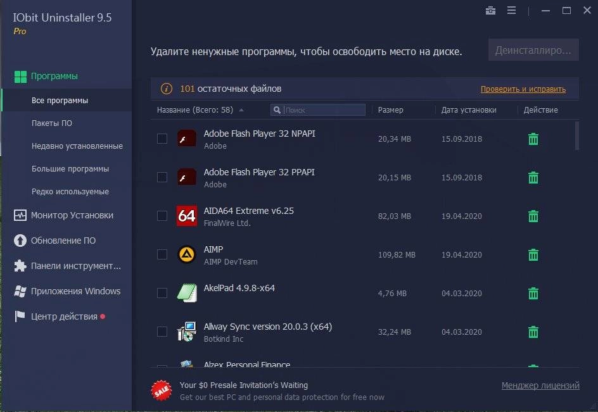Screen dimensions: 598x412
Task: Tick the AkelPad 4.9.8-x64 checkbox
Action: point(162,293)
